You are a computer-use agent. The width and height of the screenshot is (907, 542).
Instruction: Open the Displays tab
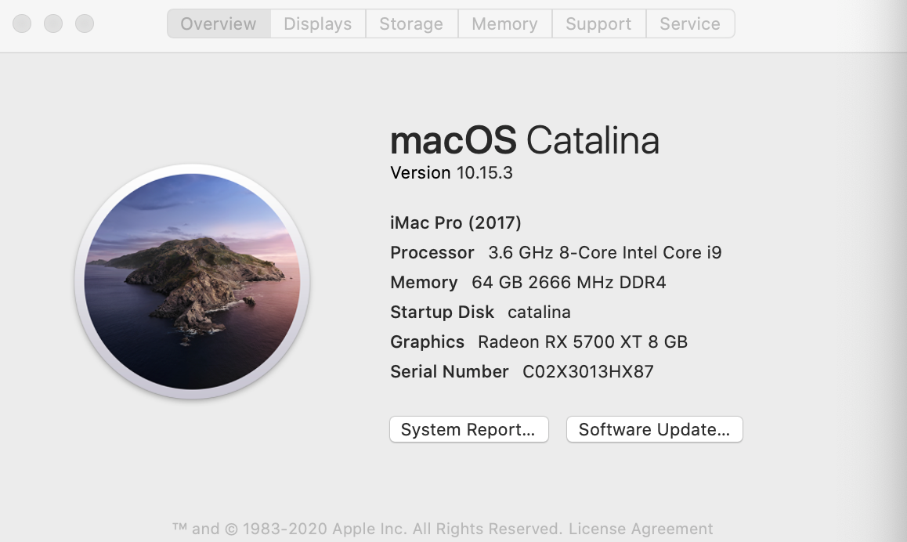click(317, 23)
